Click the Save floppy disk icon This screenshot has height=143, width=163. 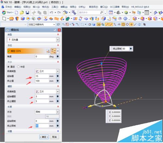(27, 13)
